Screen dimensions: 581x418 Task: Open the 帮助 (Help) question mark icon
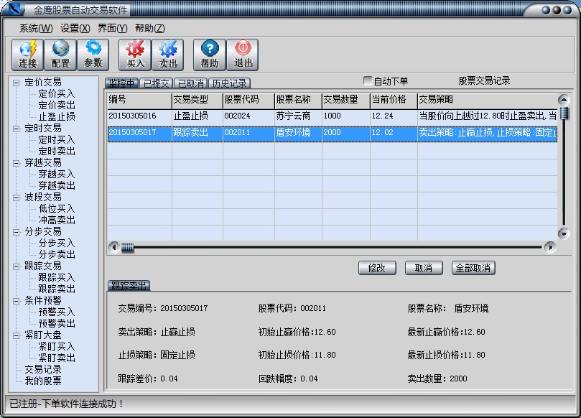[x=210, y=54]
